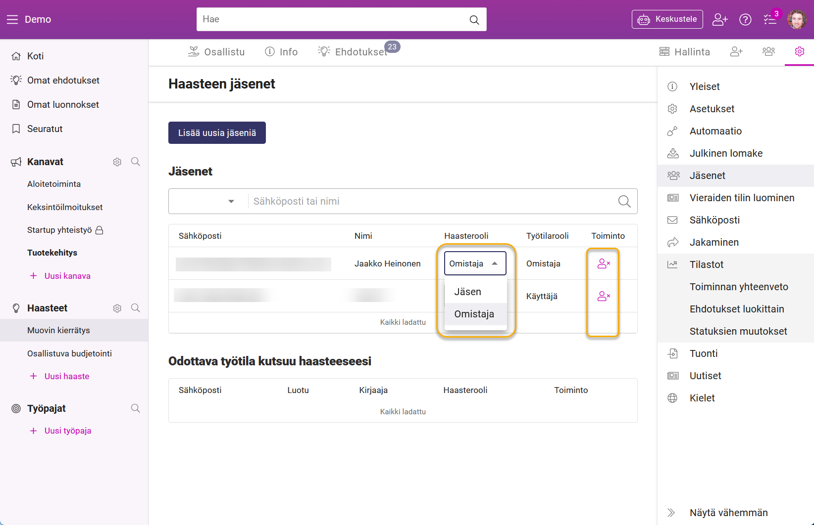The width and height of the screenshot is (814, 525).
Task: Open the hamburger menu next to Demo
Action: (12, 19)
